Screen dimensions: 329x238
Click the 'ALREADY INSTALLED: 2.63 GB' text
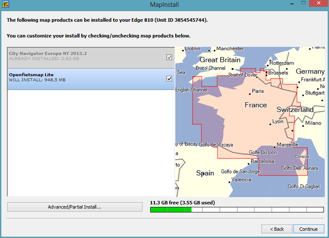pos(44,59)
